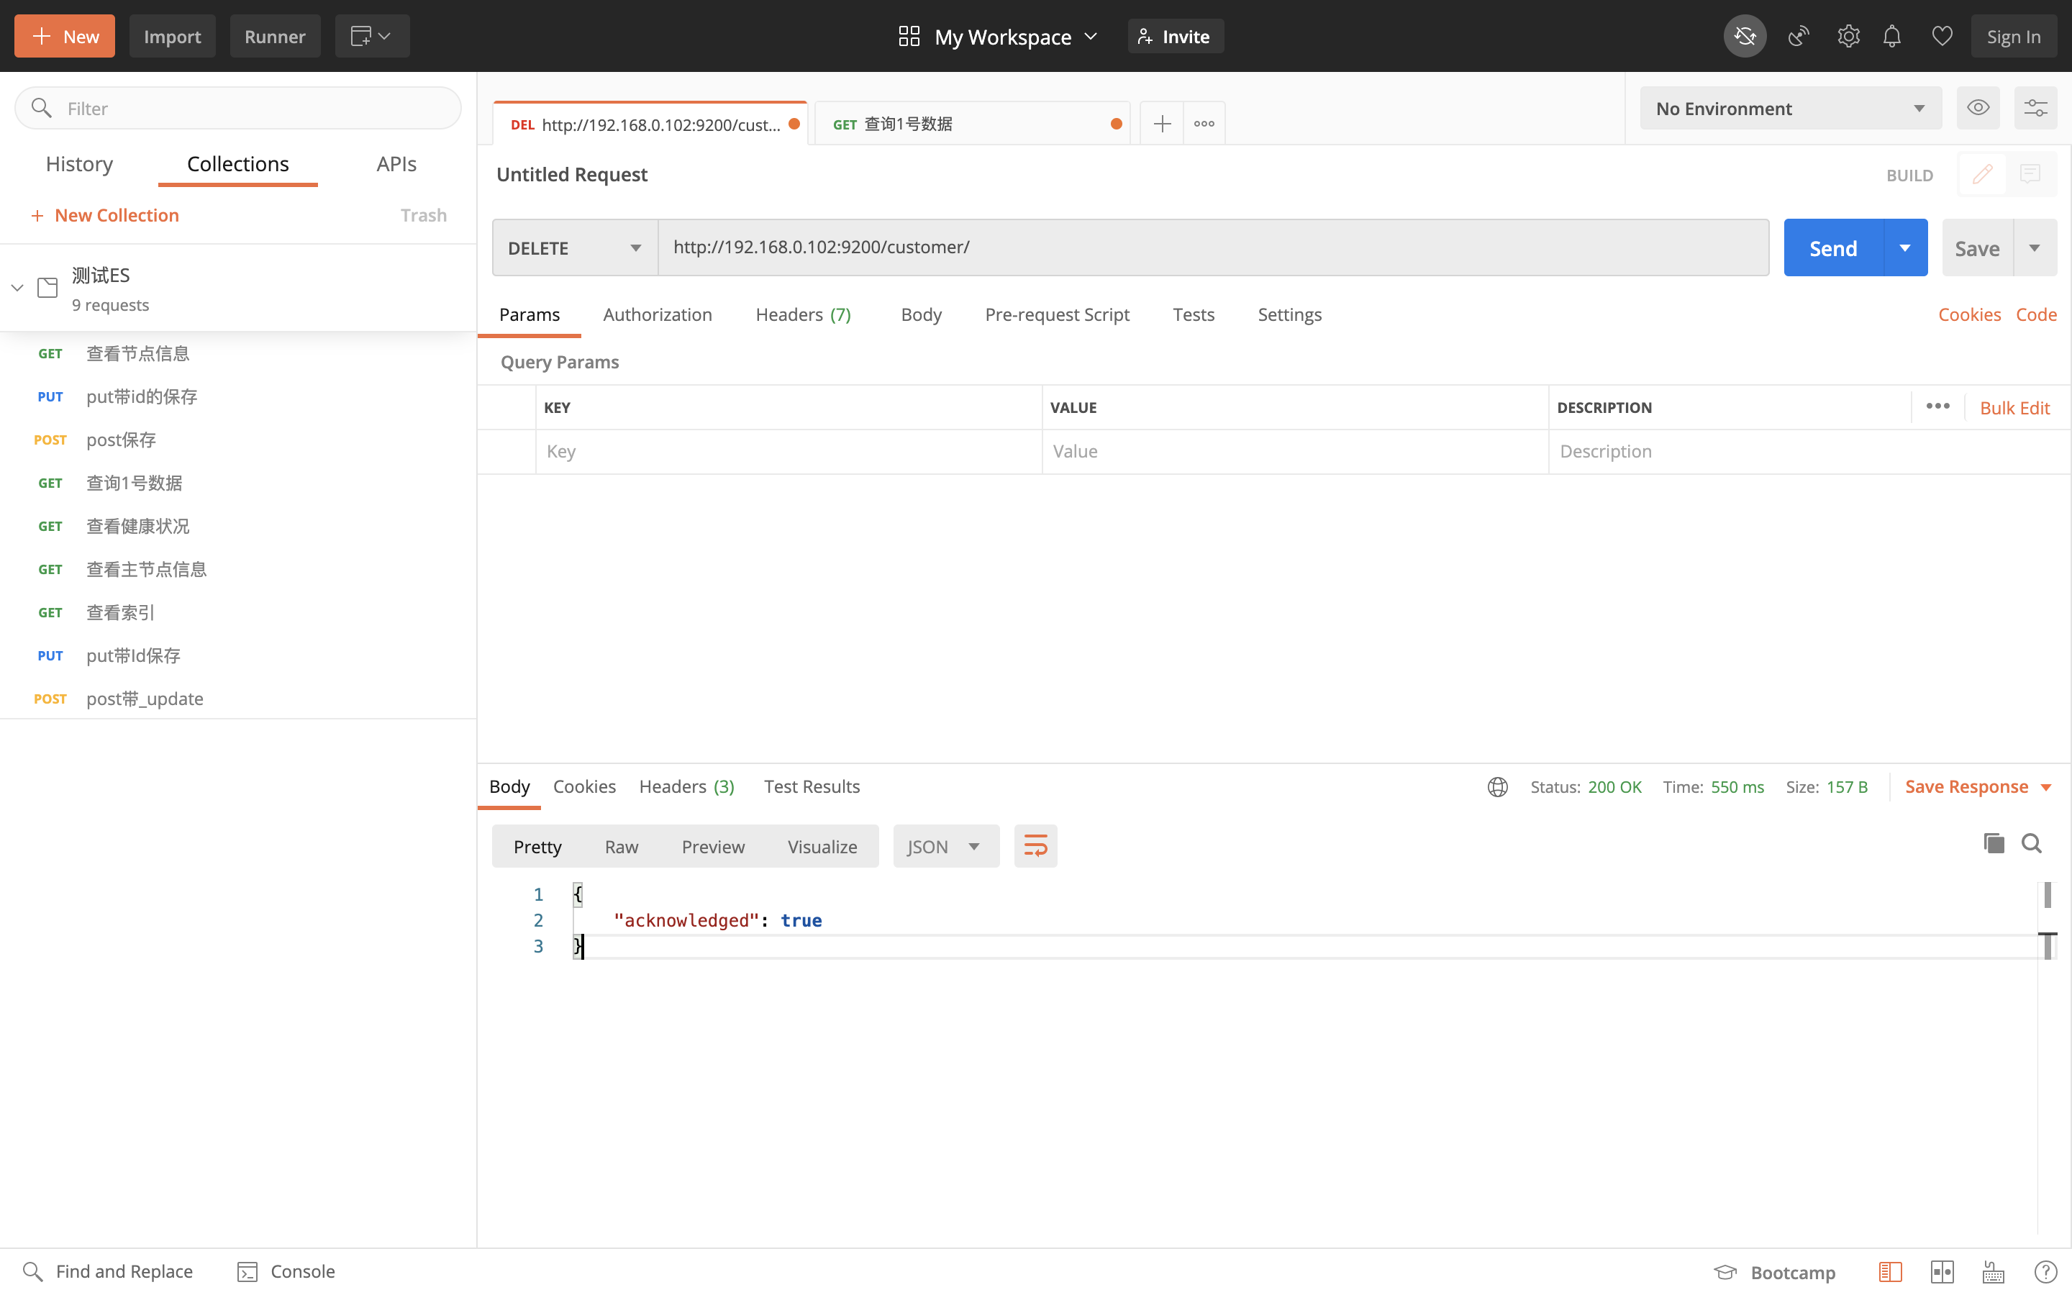This screenshot has width=2072, height=1295.
Task: Click the query params three-dots options icon
Action: [x=1937, y=406]
